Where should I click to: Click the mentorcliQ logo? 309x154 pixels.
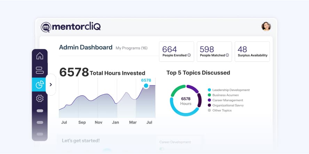(x=71, y=27)
